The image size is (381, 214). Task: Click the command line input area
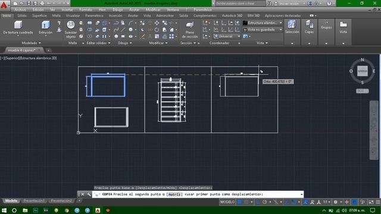coord(198,194)
